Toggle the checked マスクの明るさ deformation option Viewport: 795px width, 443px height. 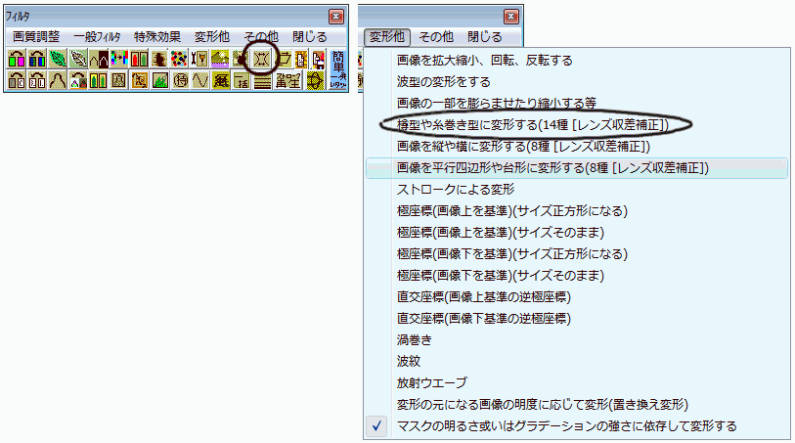pyautogui.click(x=567, y=426)
